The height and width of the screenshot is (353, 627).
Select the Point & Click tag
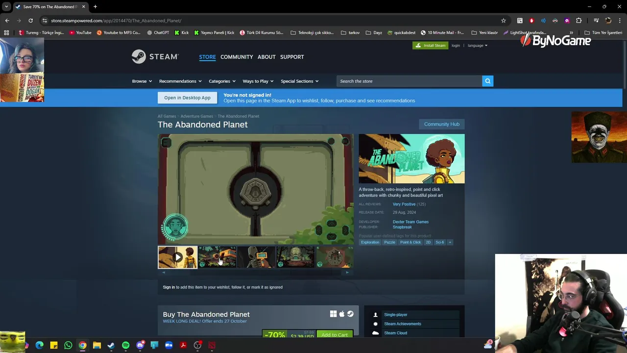[x=410, y=242]
